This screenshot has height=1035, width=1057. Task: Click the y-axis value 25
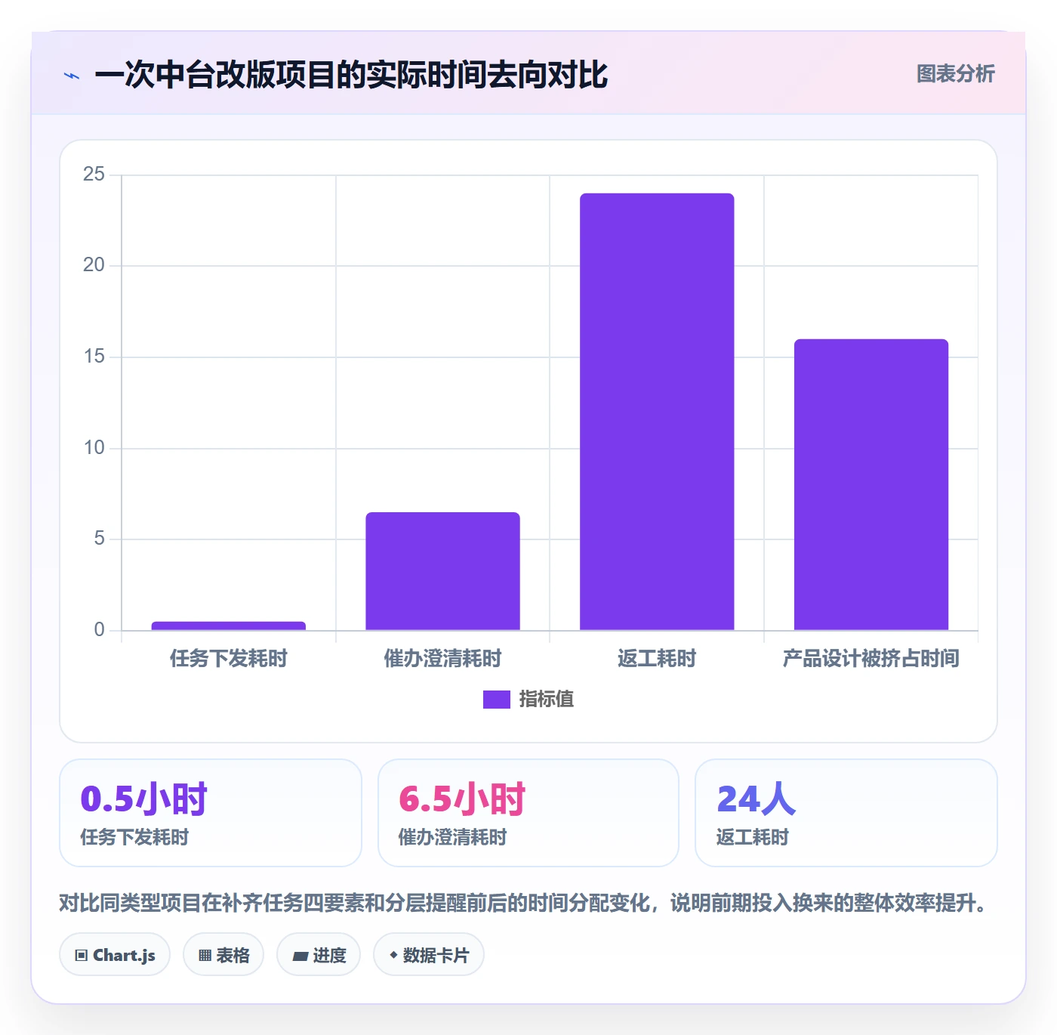click(94, 175)
